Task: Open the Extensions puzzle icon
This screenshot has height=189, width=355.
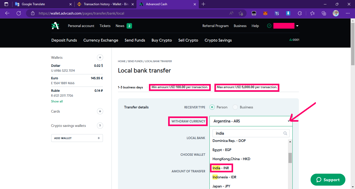Action: point(300,13)
